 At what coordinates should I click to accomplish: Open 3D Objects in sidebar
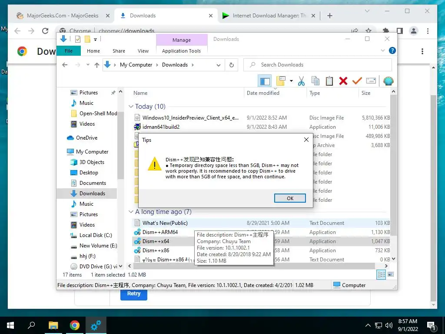pos(92,162)
